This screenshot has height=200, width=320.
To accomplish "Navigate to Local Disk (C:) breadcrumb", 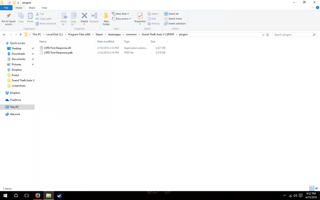I will tap(55, 35).
